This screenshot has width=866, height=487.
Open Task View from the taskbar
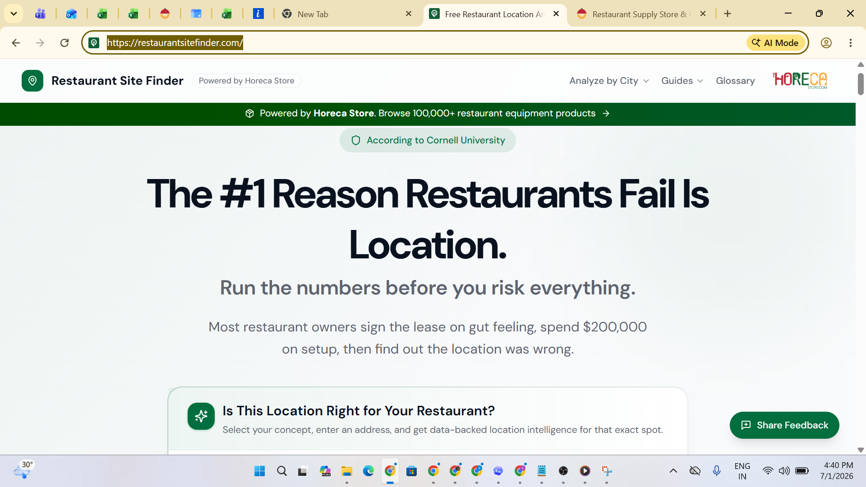303,471
